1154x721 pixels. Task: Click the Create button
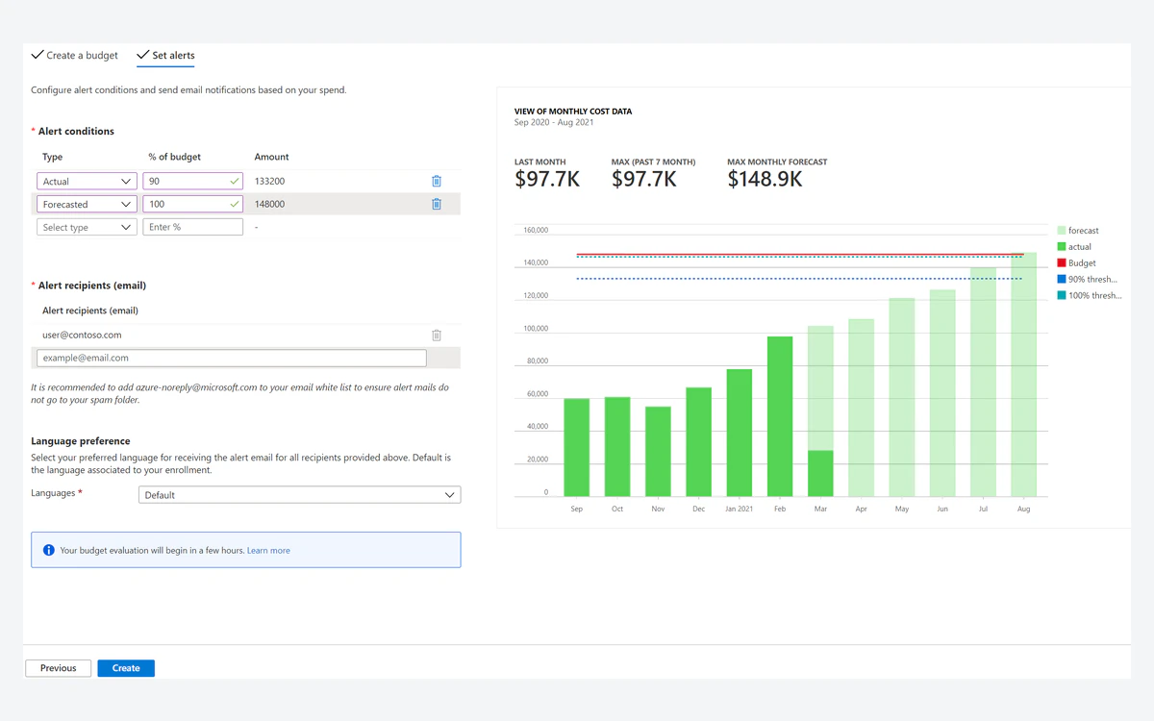(126, 668)
